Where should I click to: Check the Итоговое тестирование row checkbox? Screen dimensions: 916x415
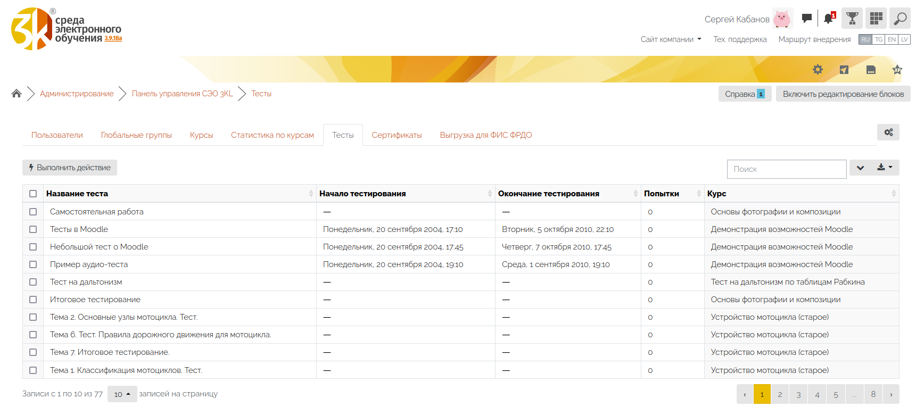click(33, 300)
